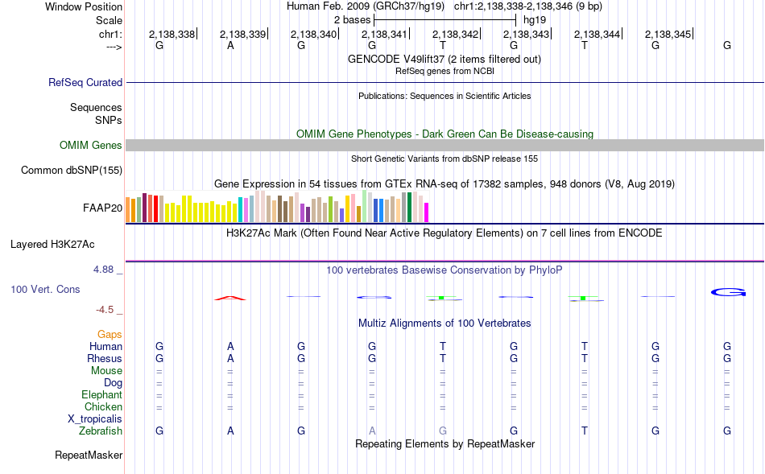Click the Multiz Alignments of 100 Vertebrates title

[445, 323]
